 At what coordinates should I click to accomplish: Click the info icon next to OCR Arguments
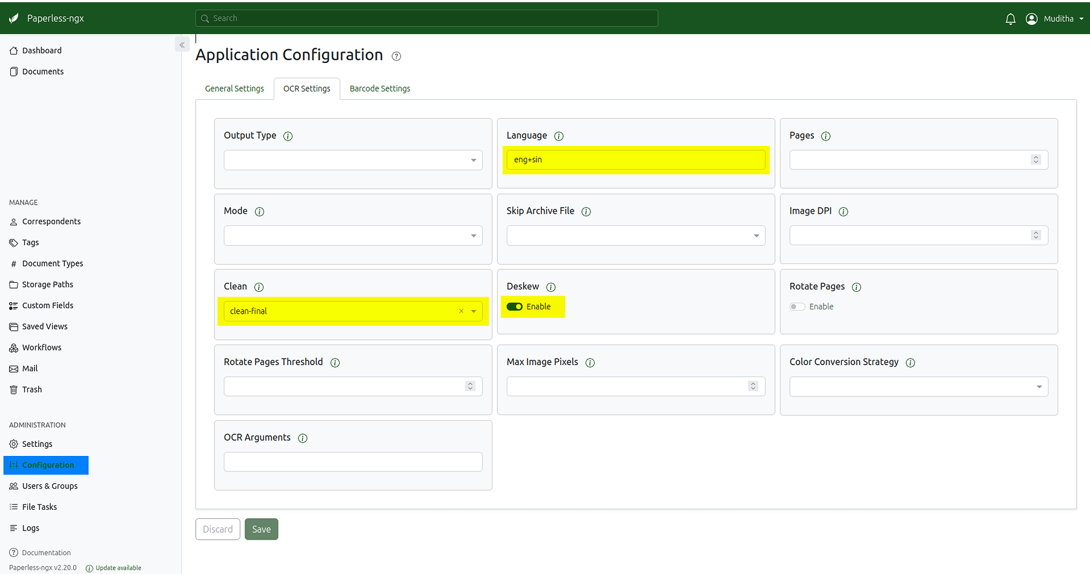(303, 438)
